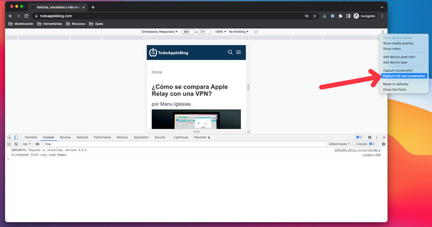Switch to the Memory tab
The width and height of the screenshot is (432, 227).
point(122,137)
